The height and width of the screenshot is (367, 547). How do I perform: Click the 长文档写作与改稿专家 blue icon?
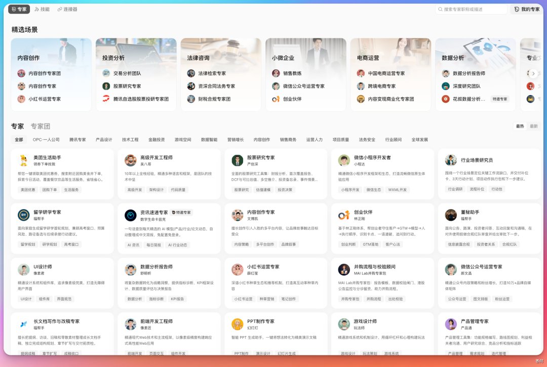click(23, 324)
